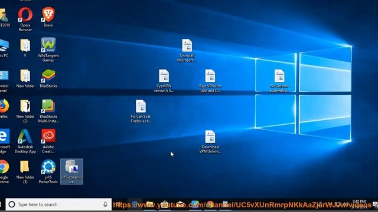Click the Cortana circle in search box

coord(12,204)
